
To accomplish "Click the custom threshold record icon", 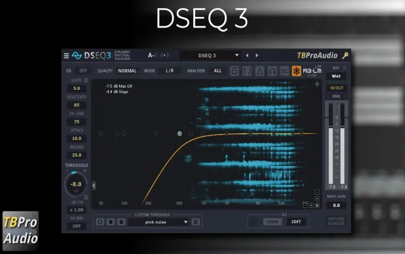I will click(x=111, y=222).
